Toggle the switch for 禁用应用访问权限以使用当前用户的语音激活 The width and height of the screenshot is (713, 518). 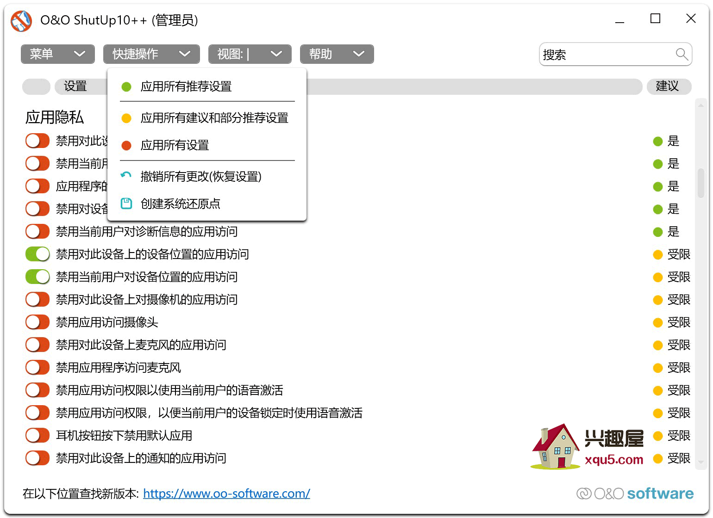tap(38, 390)
